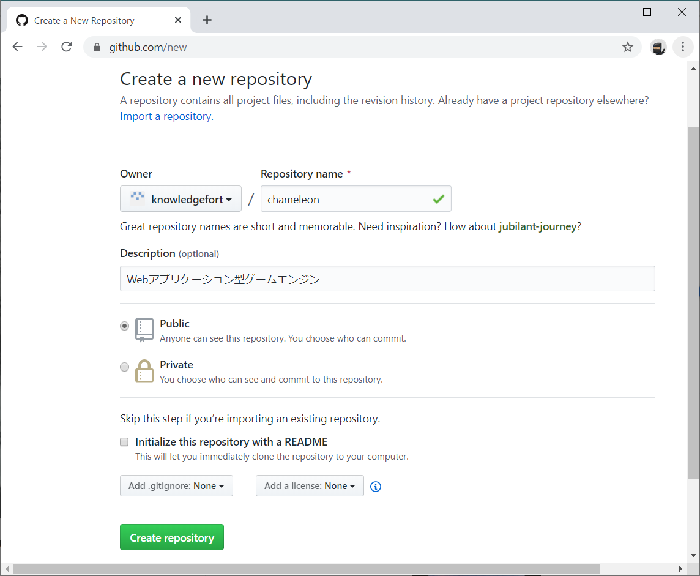Image resolution: width=700 pixels, height=576 pixels.
Task: Open the browser profile avatar
Action: coord(658,47)
